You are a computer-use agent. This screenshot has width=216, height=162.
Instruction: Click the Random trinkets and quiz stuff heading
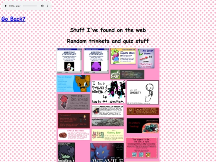(x=108, y=41)
